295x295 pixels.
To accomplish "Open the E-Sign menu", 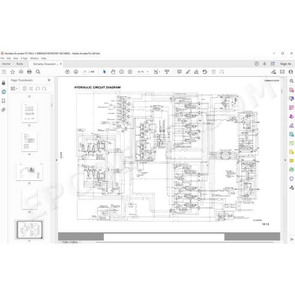I will (x=24, y=58).
